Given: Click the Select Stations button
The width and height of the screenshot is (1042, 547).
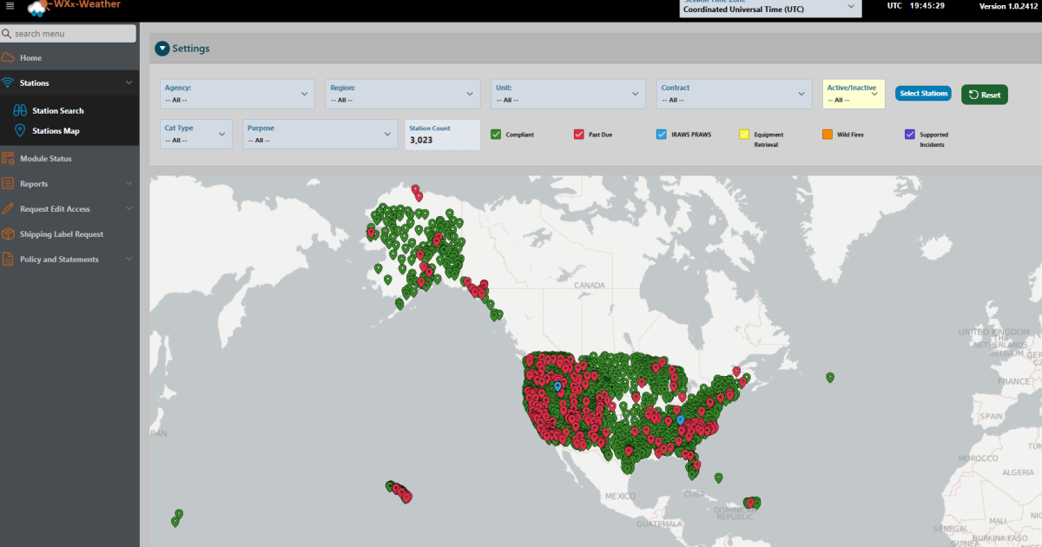Looking at the screenshot, I should tap(923, 94).
